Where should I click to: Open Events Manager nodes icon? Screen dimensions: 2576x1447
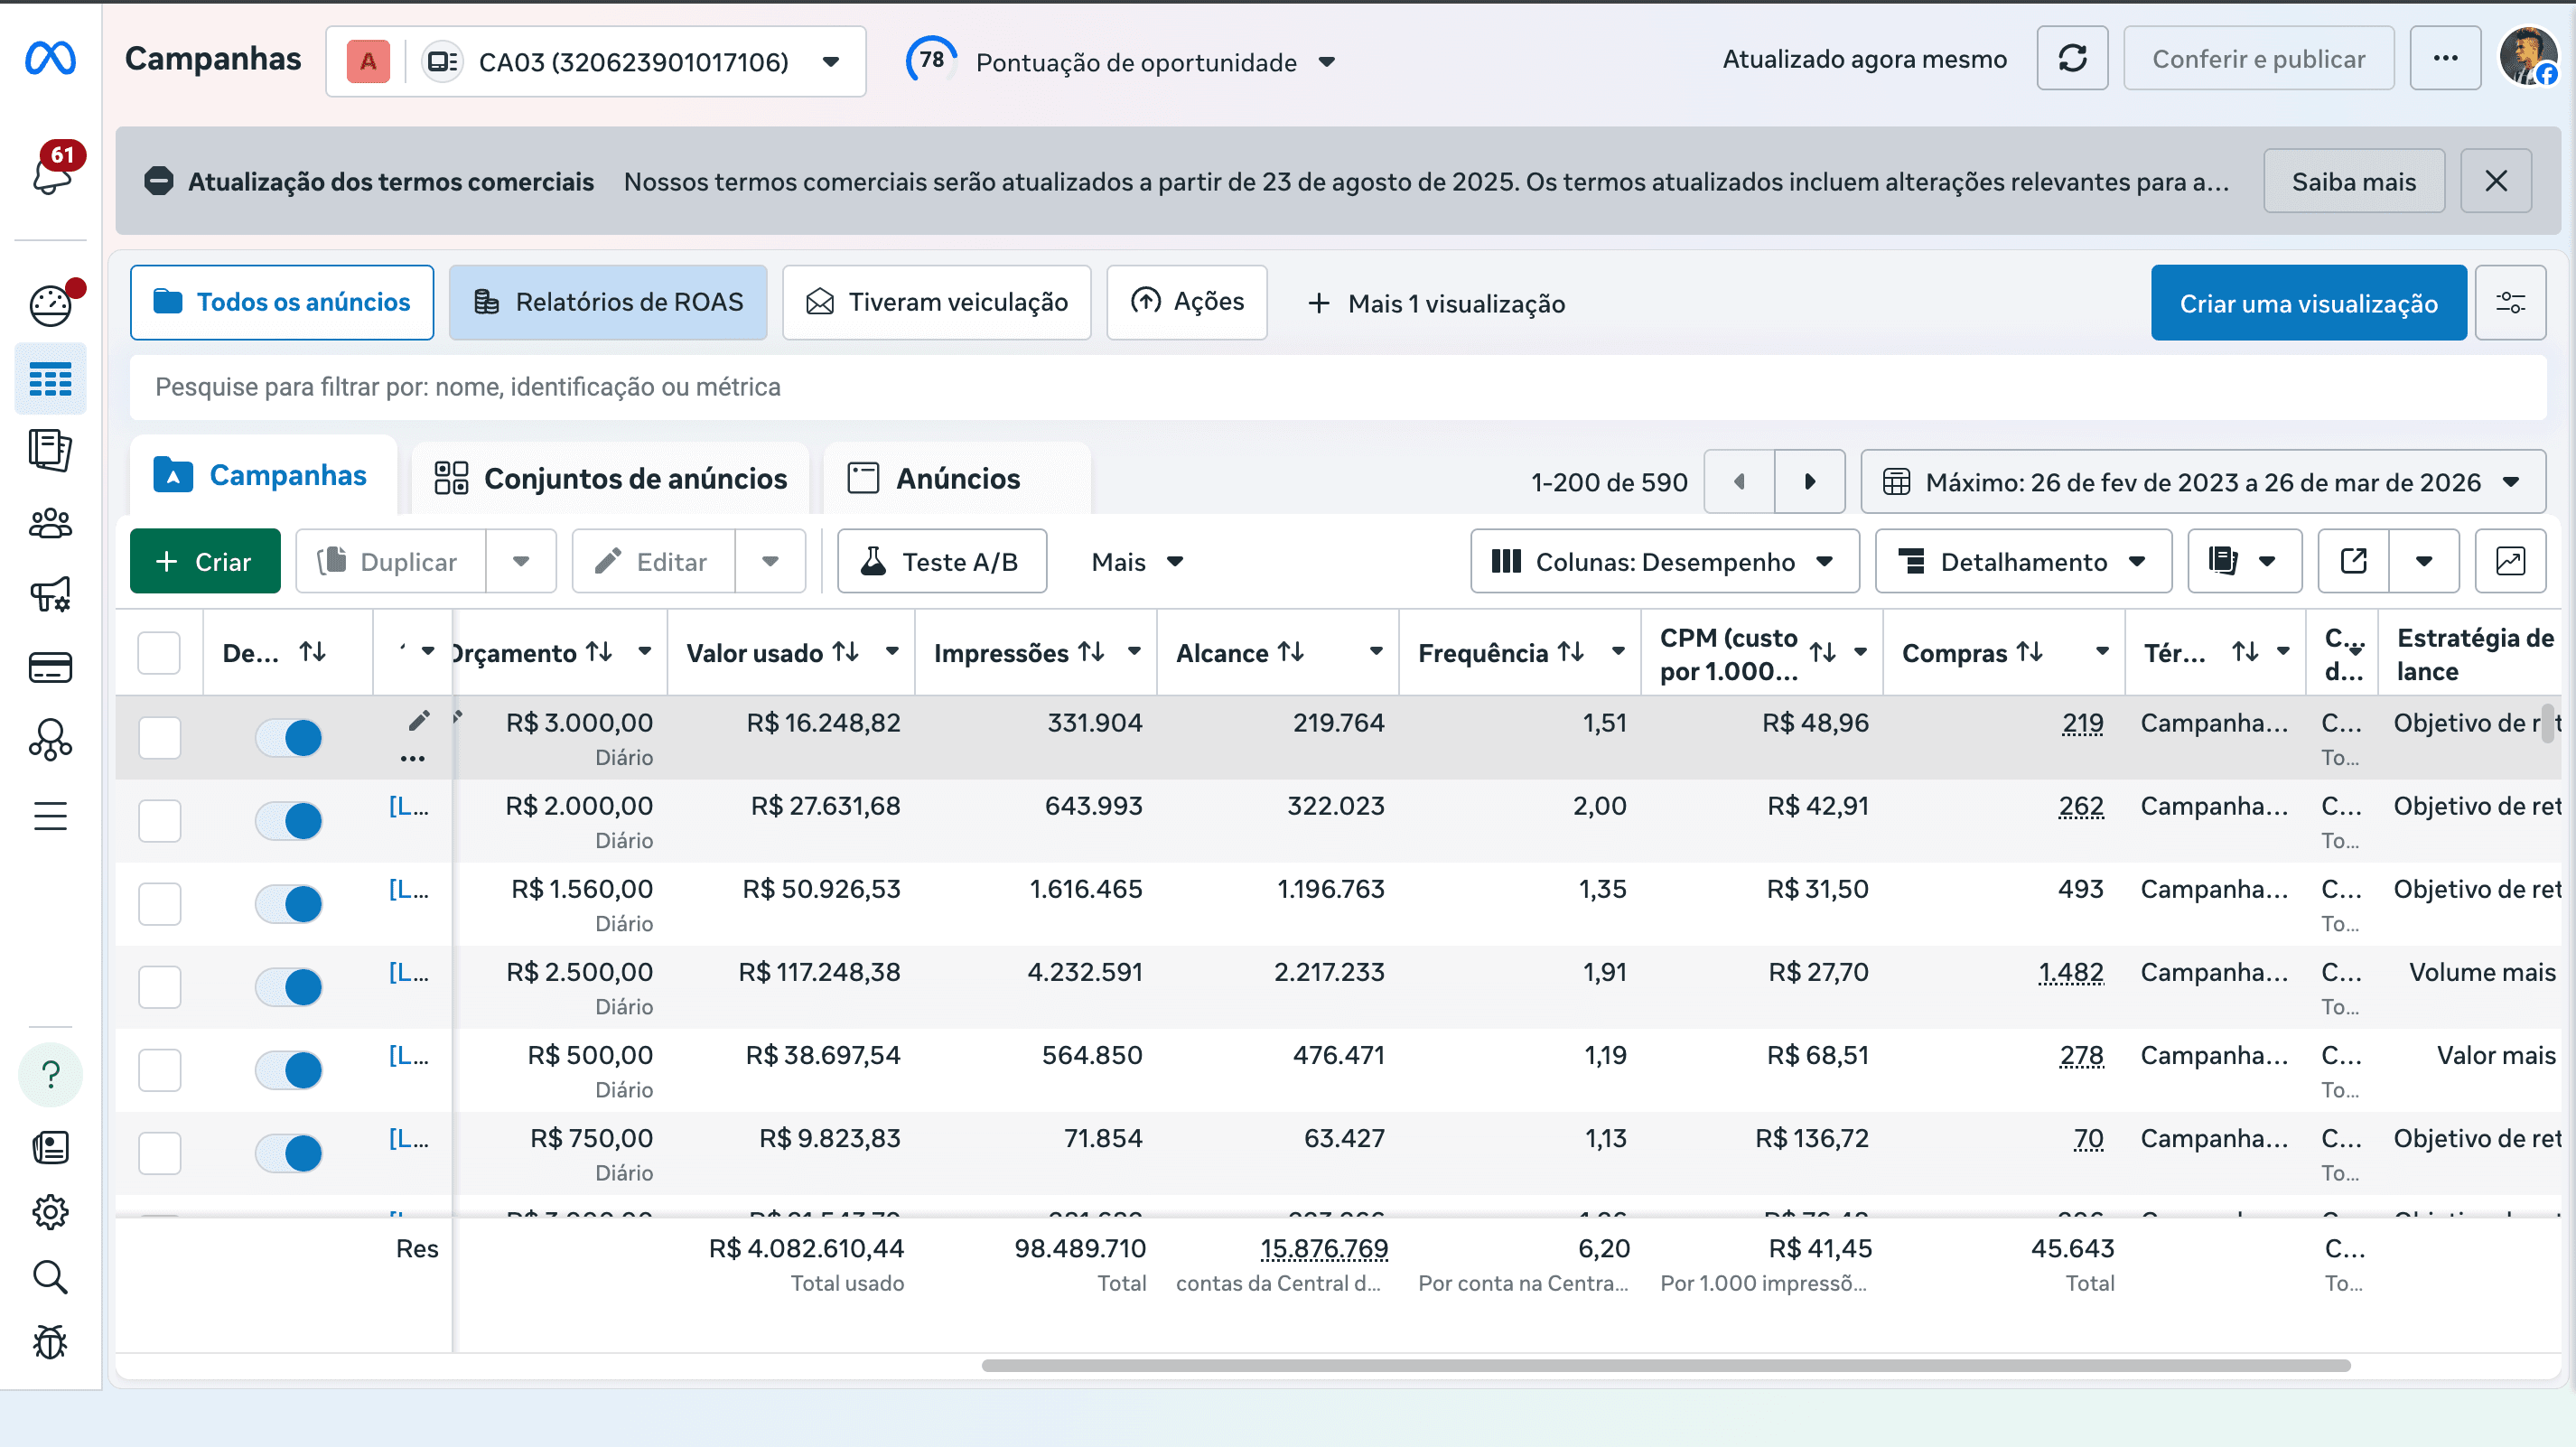50,740
